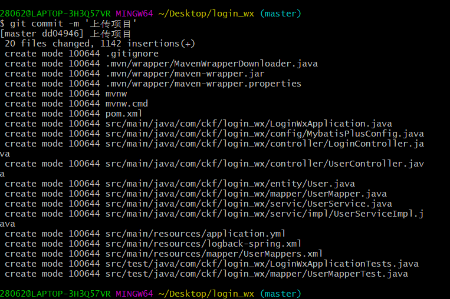Screen dimensions: 450x299
Task: Click the mvnw.cmd line
Action: tap(76, 104)
